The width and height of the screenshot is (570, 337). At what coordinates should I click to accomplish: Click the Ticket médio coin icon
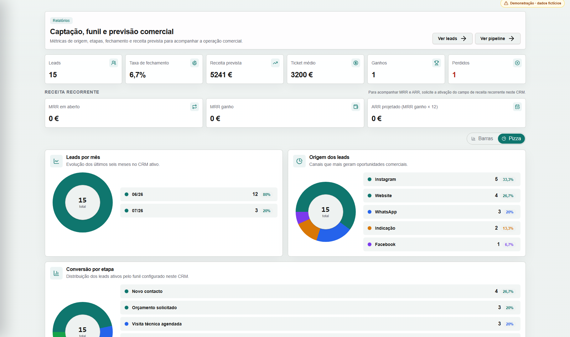(356, 63)
